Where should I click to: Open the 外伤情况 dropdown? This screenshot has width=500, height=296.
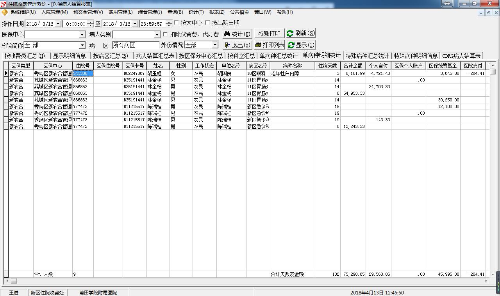[x=214, y=45]
